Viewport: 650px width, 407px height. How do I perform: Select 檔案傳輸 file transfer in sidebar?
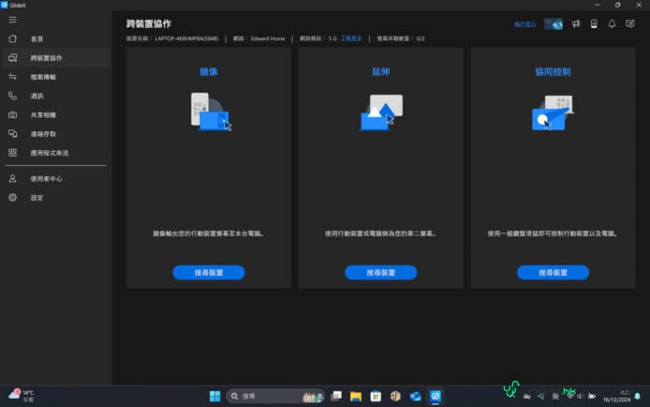[x=43, y=77]
